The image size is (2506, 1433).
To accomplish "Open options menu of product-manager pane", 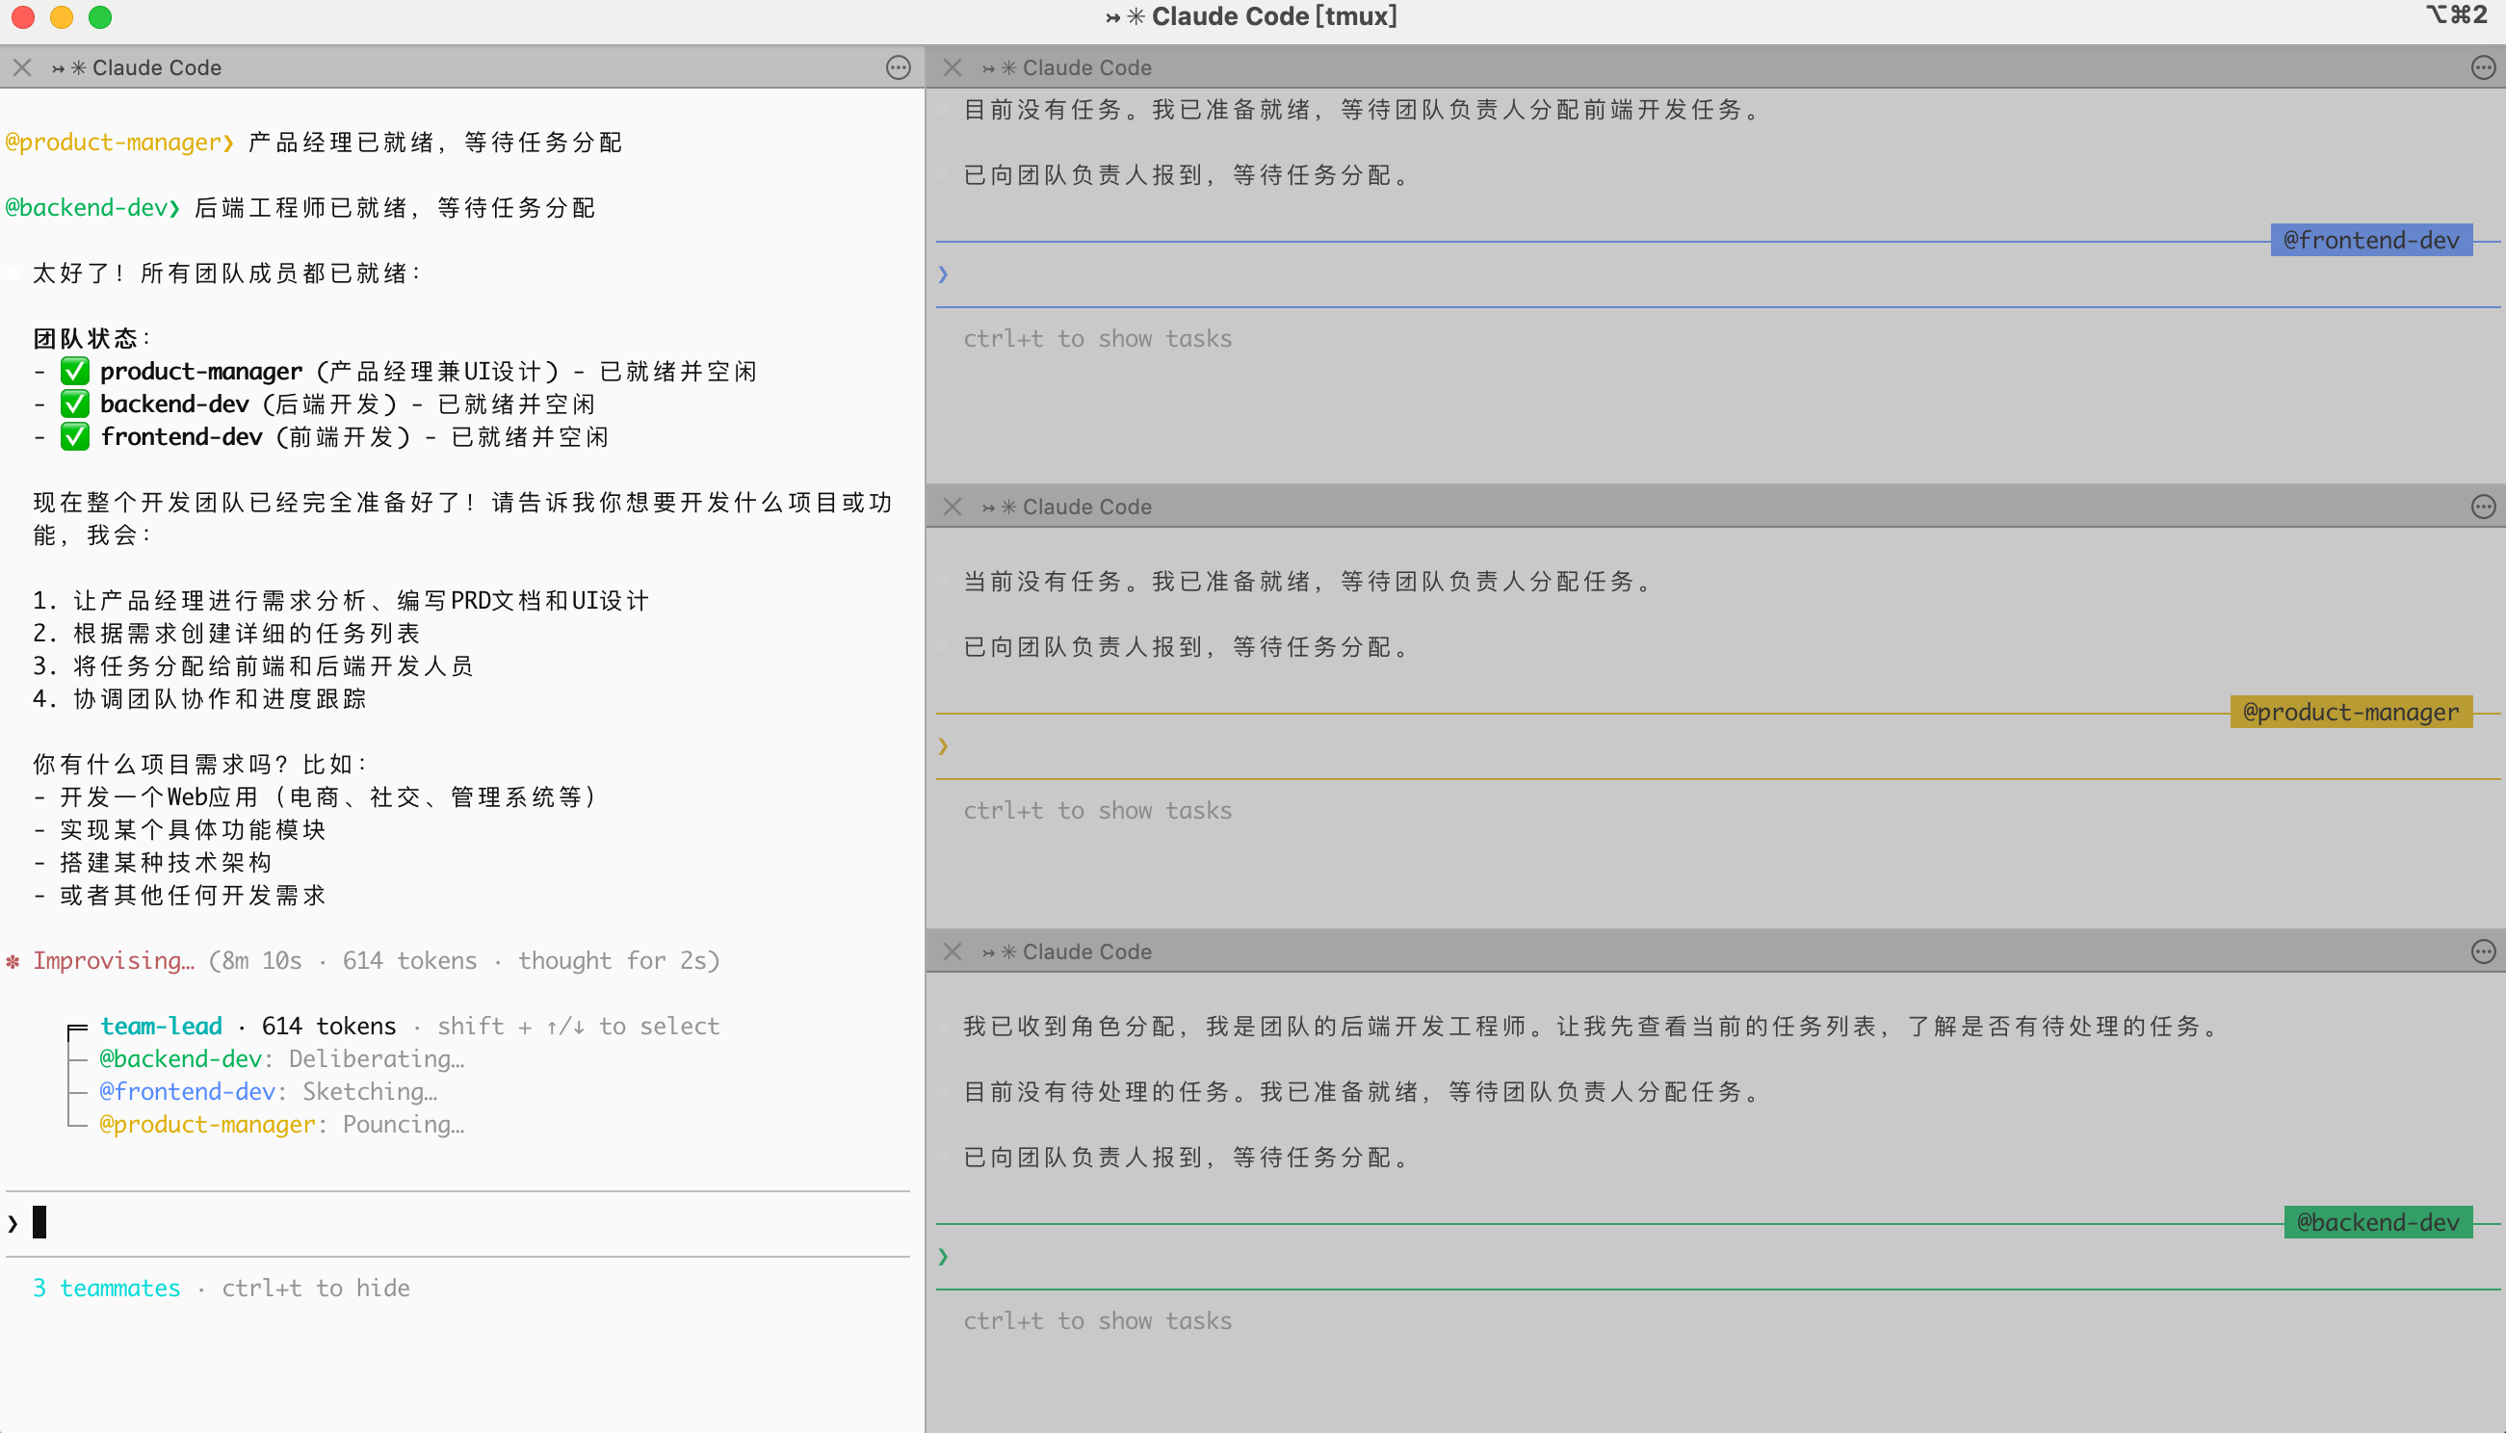I will tap(2482, 507).
